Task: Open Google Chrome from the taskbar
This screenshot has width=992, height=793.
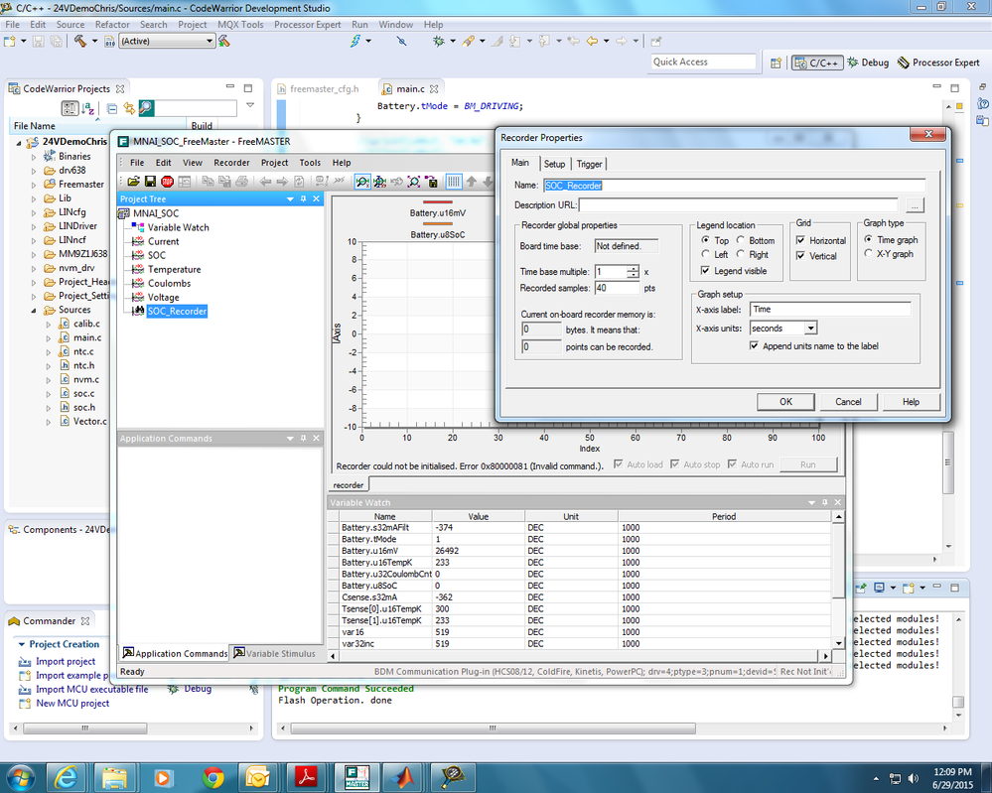Action: (x=213, y=777)
